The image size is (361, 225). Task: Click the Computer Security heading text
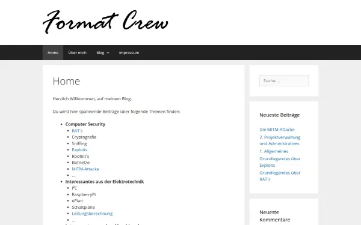[x=85, y=124]
